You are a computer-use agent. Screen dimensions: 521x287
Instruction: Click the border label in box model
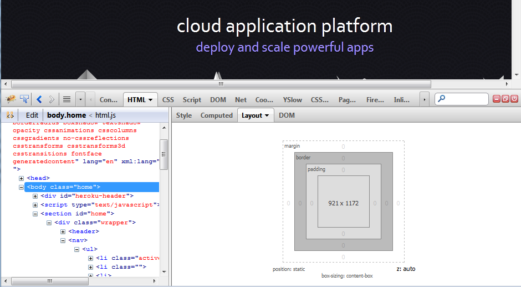[303, 158]
